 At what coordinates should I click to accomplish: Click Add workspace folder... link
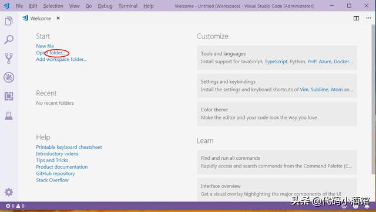(61, 59)
